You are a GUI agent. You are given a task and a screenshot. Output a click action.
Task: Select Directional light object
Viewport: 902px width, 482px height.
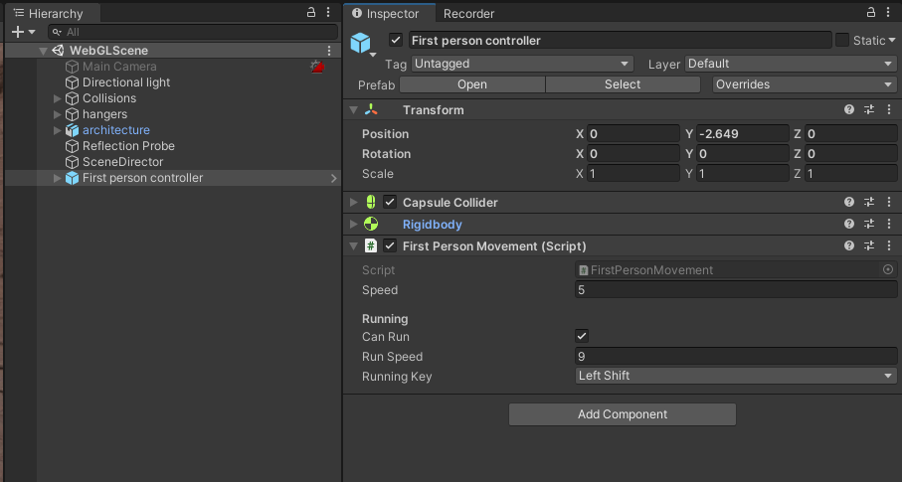click(x=126, y=82)
